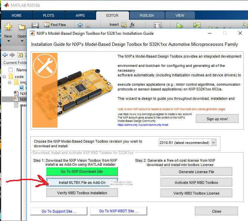Click Activate NXP MBD Toolbox

(x=196, y=182)
